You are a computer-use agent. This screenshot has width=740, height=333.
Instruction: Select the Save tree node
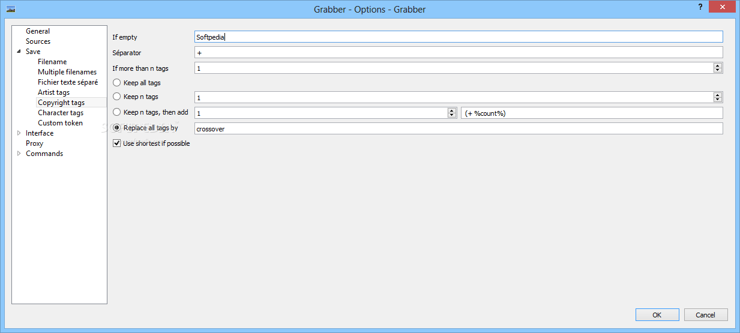click(x=33, y=52)
